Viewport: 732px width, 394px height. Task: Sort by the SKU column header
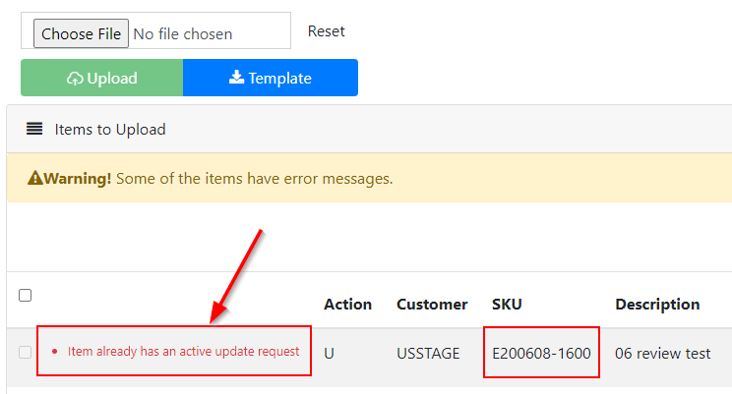tap(507, 304)
